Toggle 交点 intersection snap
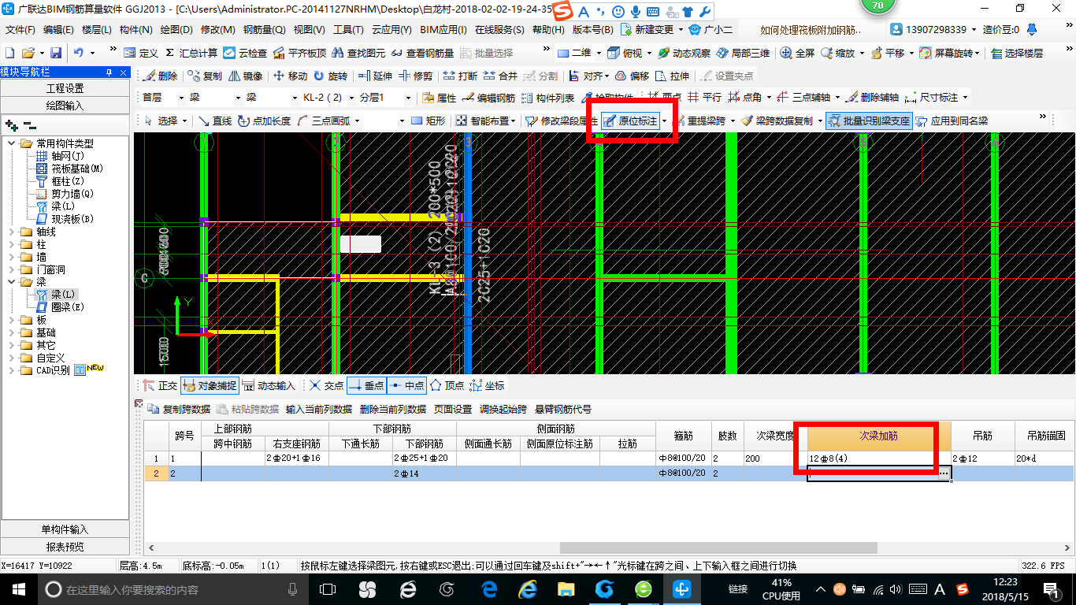 point(327,385)
